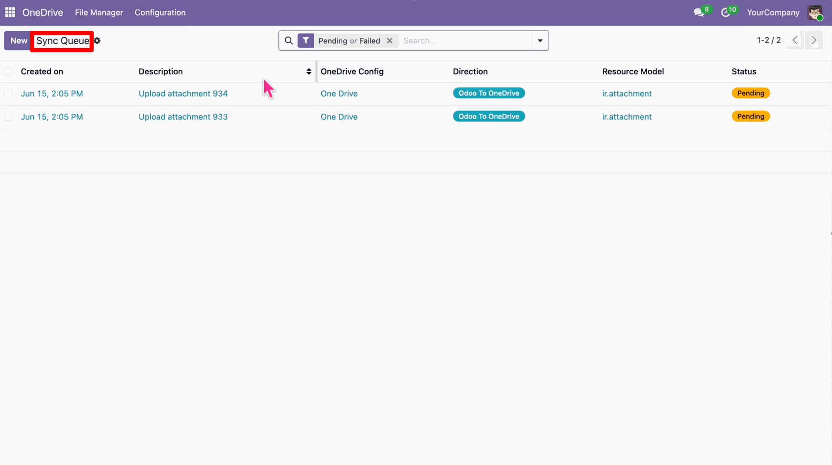Open the YourCompany company switcher
The width and height of the screenshot is (832, 465).
pyautogui.click(x=773, y=13)
